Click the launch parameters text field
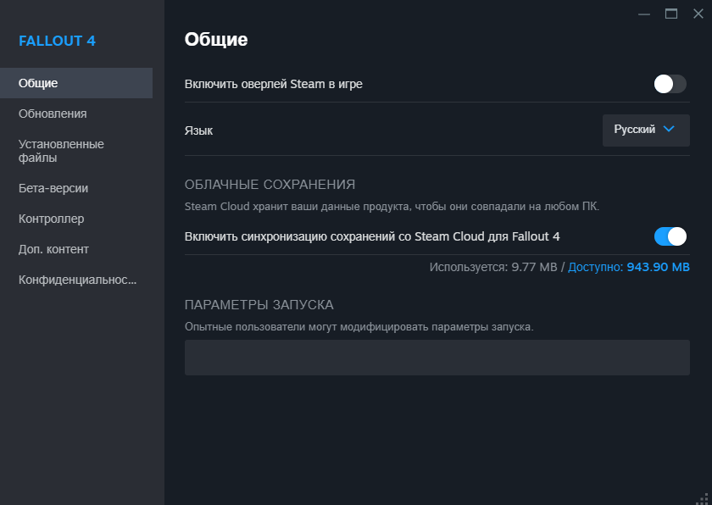Screen dimensions: 712x505 [437, 358]
